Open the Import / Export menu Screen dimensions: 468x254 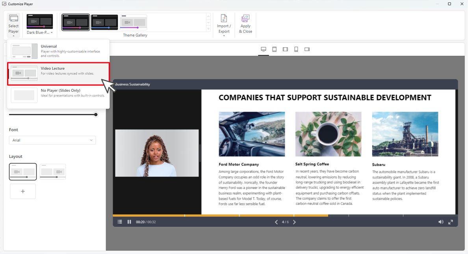pos(224,24)
